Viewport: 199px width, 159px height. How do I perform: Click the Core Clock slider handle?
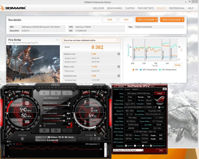coord(64,115)
